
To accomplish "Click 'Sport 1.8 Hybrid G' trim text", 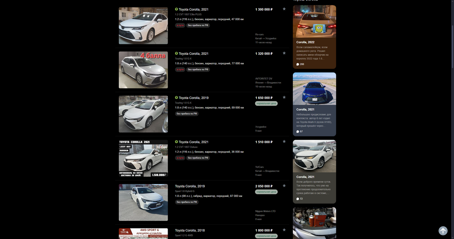I will [x=185, y=191].
